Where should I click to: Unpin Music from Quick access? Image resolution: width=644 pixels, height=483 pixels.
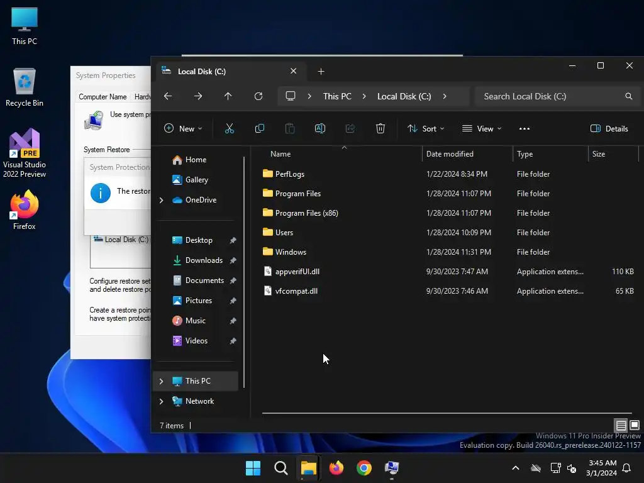coord(233,321)
